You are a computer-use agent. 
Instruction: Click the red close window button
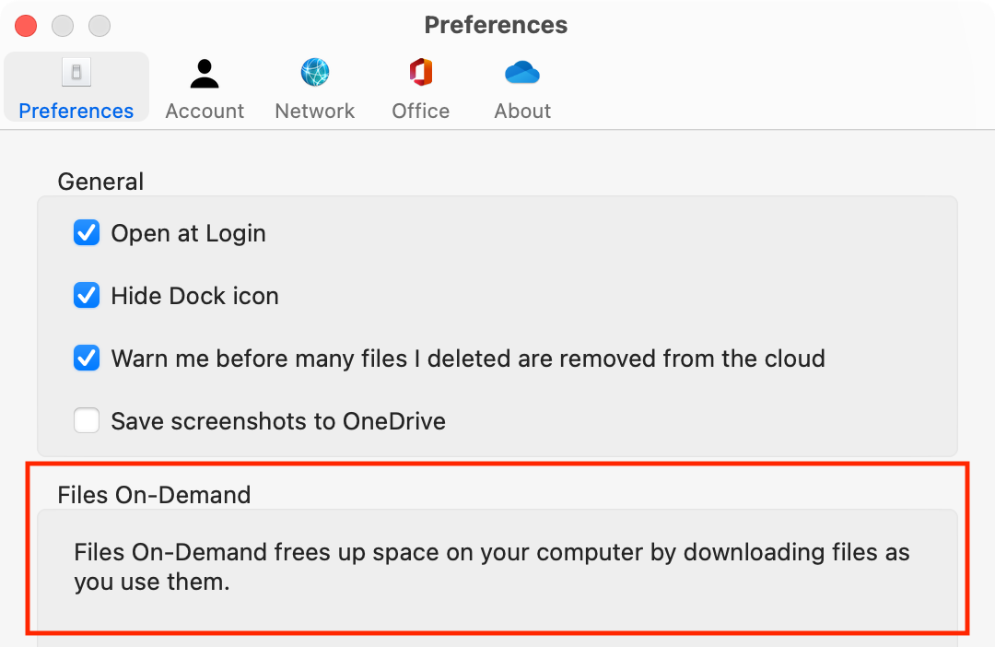click(x=26, y=26)
